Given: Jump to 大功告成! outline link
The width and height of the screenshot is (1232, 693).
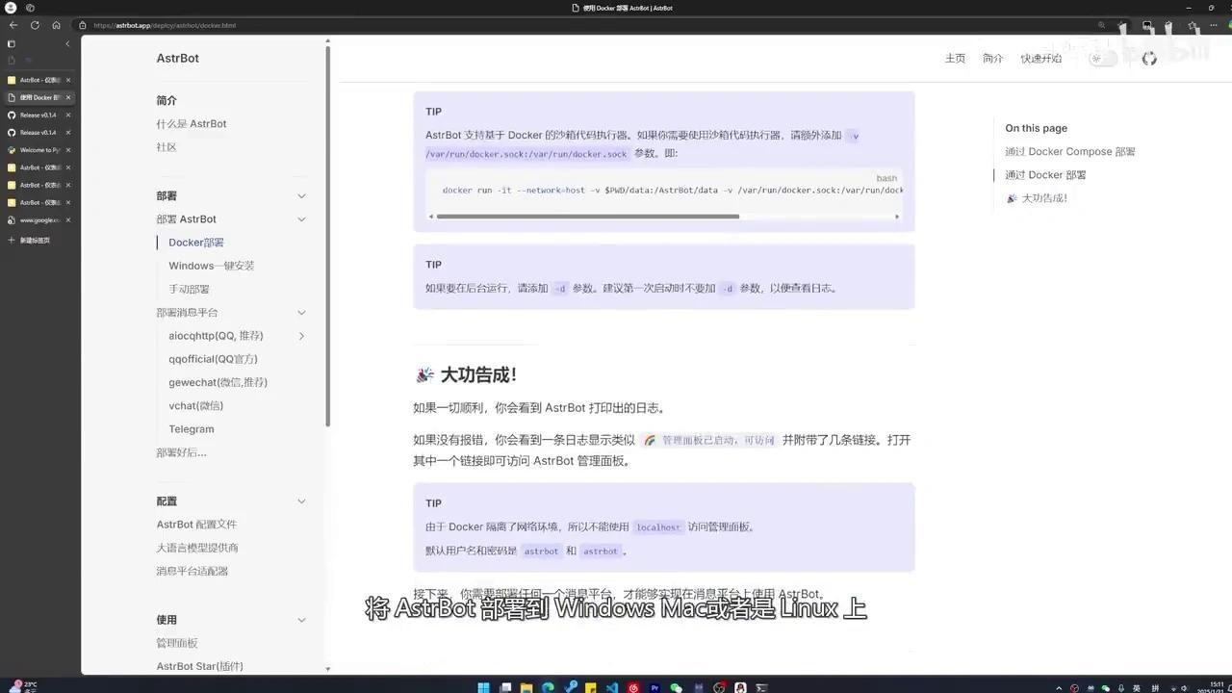Looking at the screenshot, I should (1037, 198).
